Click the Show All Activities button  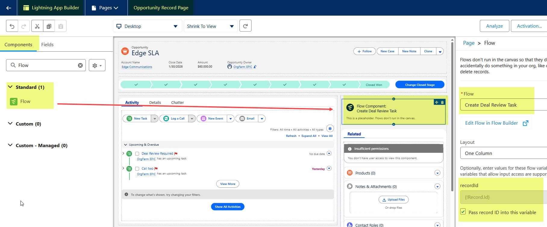click(x=228, y=207)
